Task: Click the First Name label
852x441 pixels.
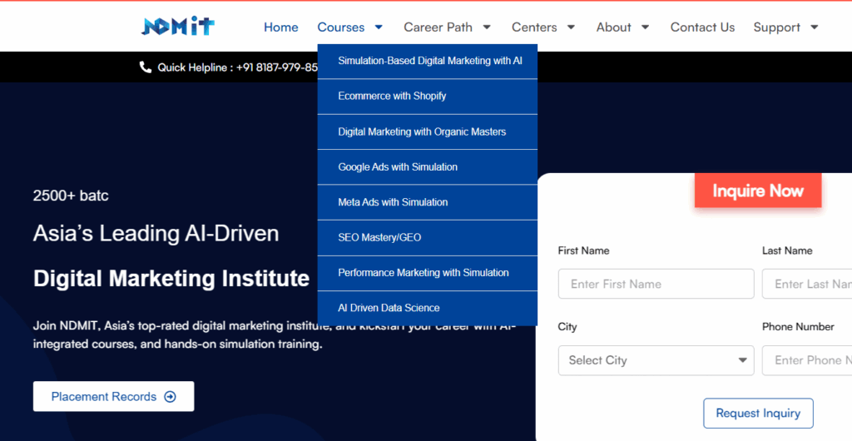Action: coord(583,250)
